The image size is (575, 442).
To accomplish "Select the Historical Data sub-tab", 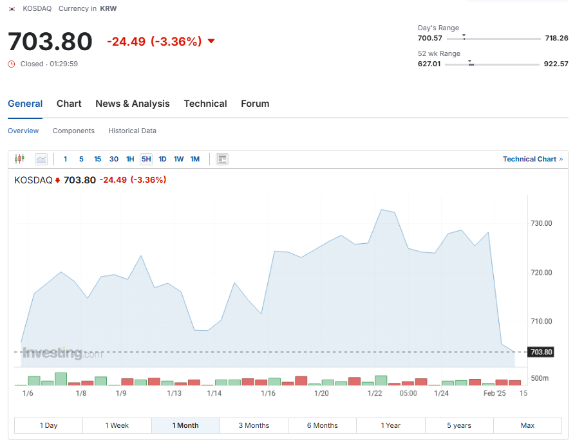I will [133, 131].
